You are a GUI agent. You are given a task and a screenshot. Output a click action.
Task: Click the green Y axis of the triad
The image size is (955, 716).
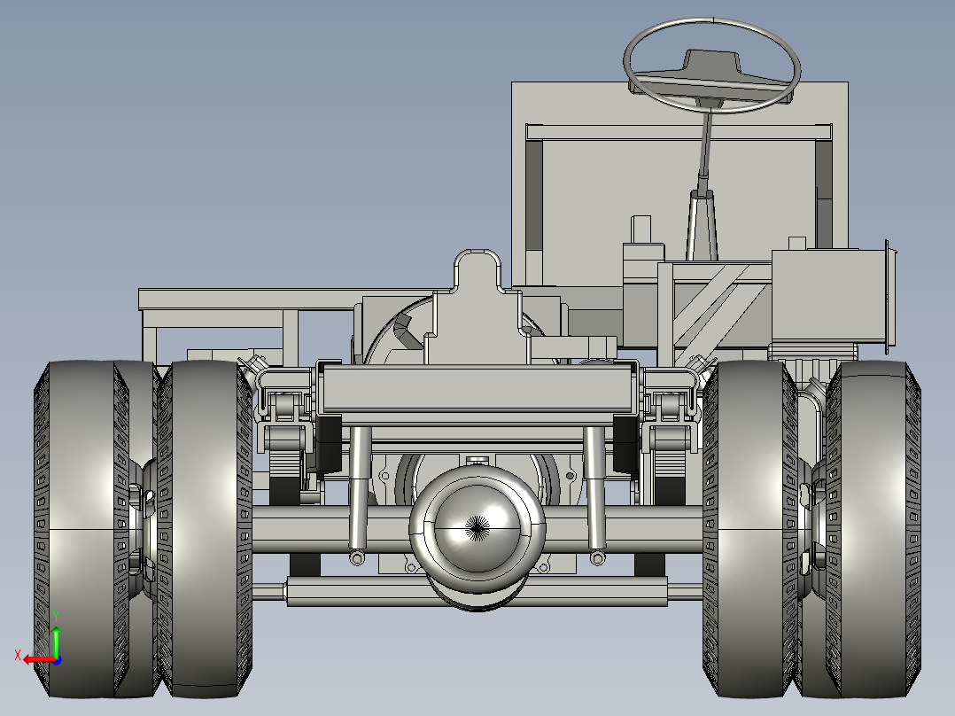[x=56, y=642]
